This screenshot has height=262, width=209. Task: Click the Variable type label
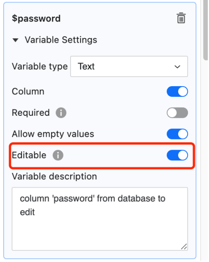click(40, 66)
